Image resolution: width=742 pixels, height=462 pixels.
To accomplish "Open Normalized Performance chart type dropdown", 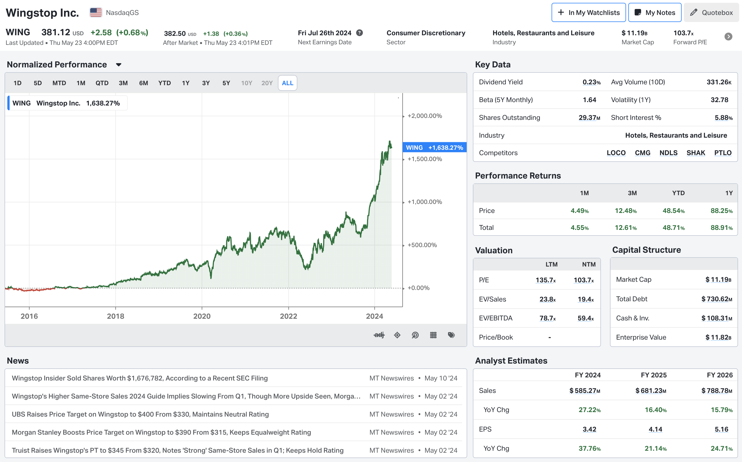I will (118, 65).
